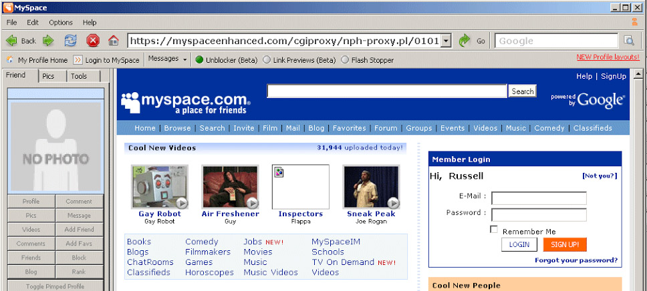This screenshot has width=647, height=291.
Task: Play the Gay Robot video
Action: point(159,187)
